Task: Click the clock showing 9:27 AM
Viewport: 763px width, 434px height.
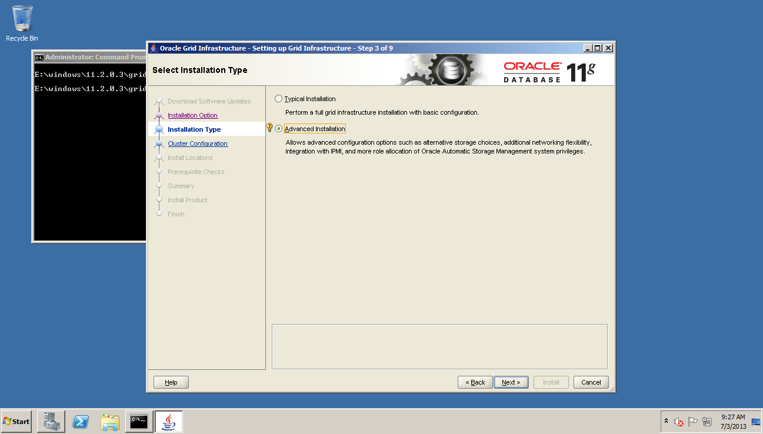Action: (x=733, y=422)
